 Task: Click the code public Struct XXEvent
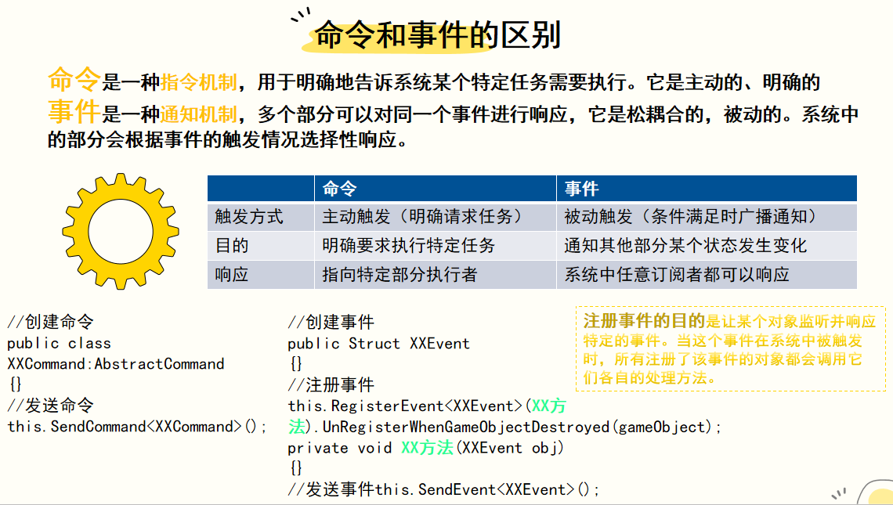(378, 343)
